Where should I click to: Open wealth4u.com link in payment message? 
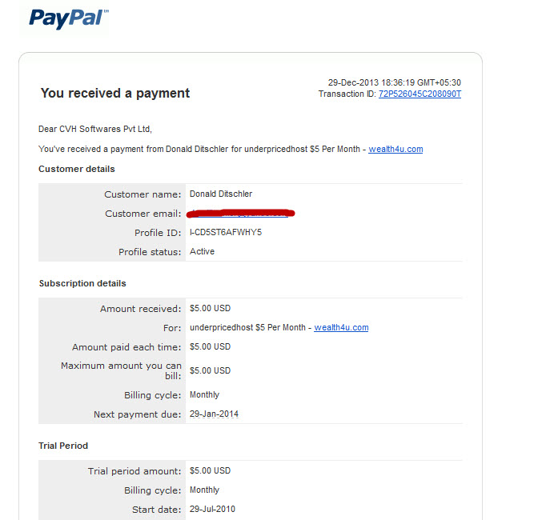(395, 149)
